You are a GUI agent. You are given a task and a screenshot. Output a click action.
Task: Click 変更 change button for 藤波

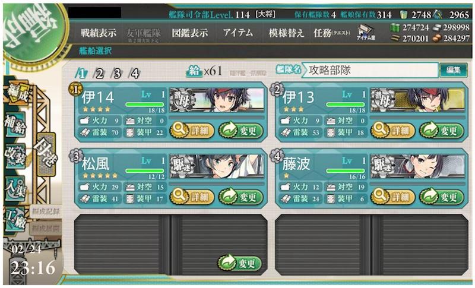tap(442, 197)
